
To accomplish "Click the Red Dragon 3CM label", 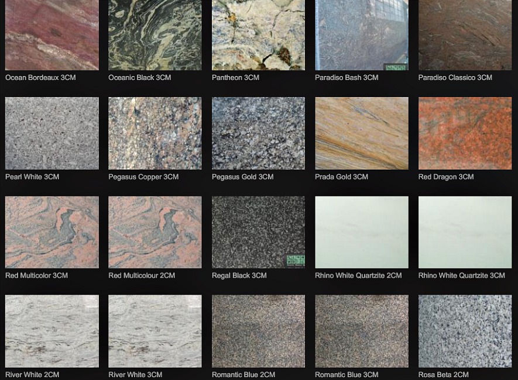I will (446, 177).
